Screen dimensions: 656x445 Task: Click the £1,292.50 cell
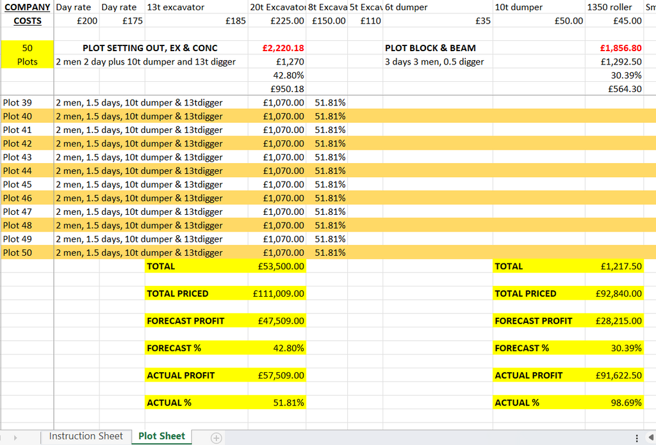614,62
